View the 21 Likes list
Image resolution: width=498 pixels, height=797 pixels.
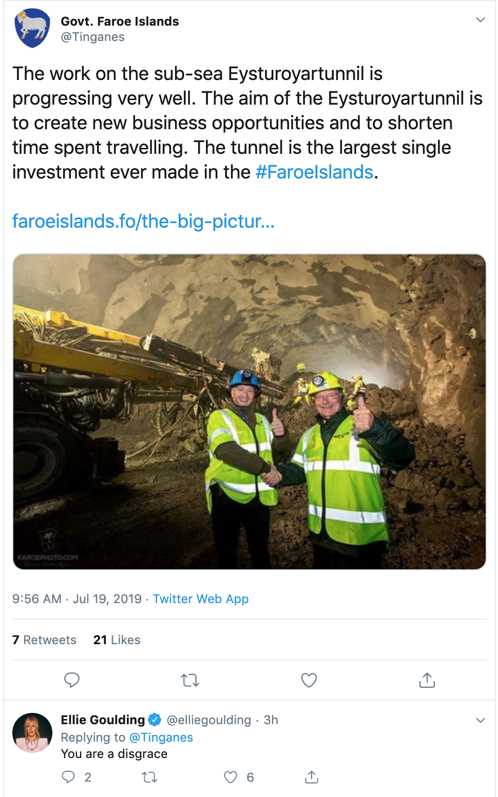tap(117, 640)
